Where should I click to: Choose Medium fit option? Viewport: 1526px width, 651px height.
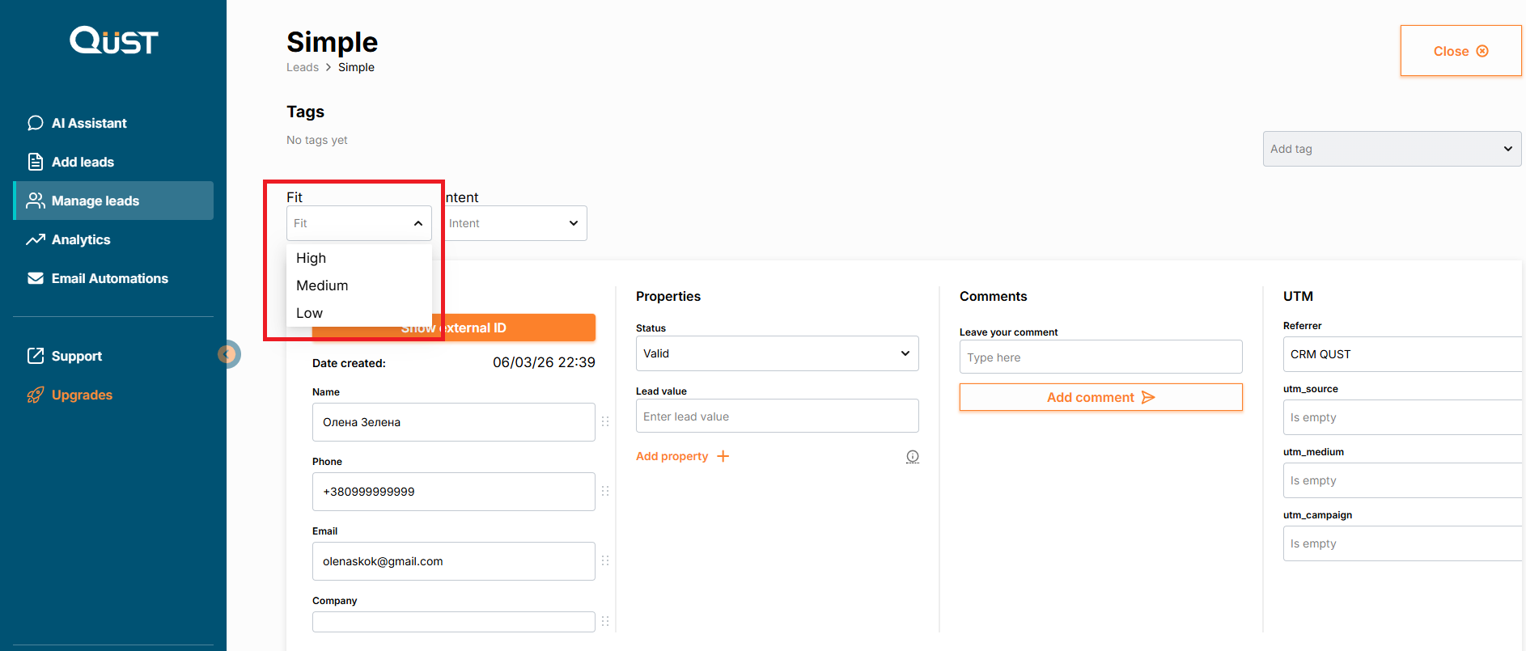click(x=322, y=285)
